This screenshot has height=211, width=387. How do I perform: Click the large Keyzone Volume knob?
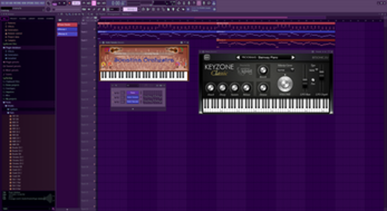click(x=285, y=83)
